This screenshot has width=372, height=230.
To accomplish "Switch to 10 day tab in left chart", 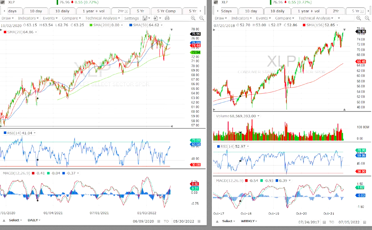I will click(36, 11).
